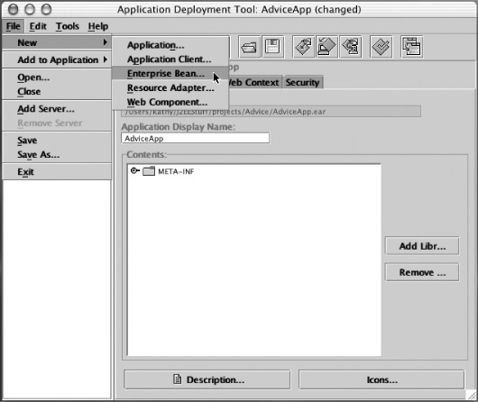This screenshot has width=478, height=402.
Task: Click the Description... button
Action: [x=207, y=379]
